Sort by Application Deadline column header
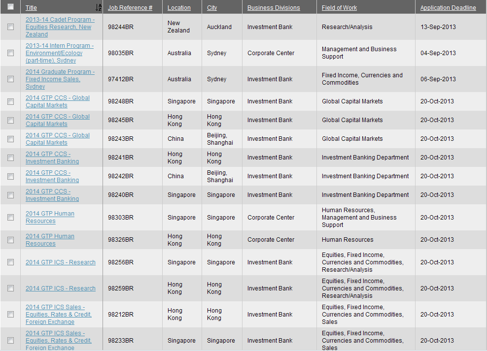 tap(448, 8)
